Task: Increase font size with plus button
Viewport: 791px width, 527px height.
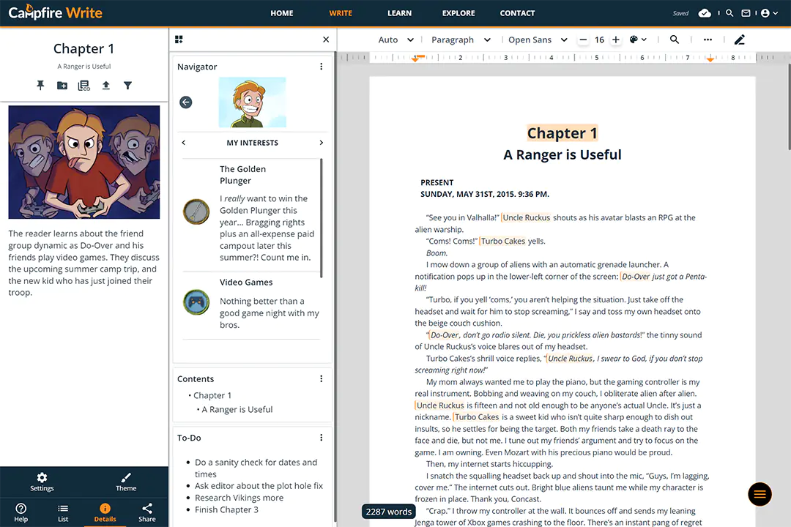Action: tap(615, 40)
